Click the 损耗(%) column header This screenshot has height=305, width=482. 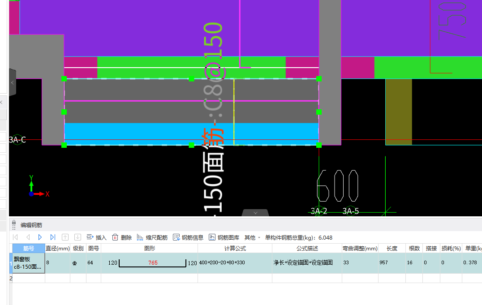[x=451, y=248]
